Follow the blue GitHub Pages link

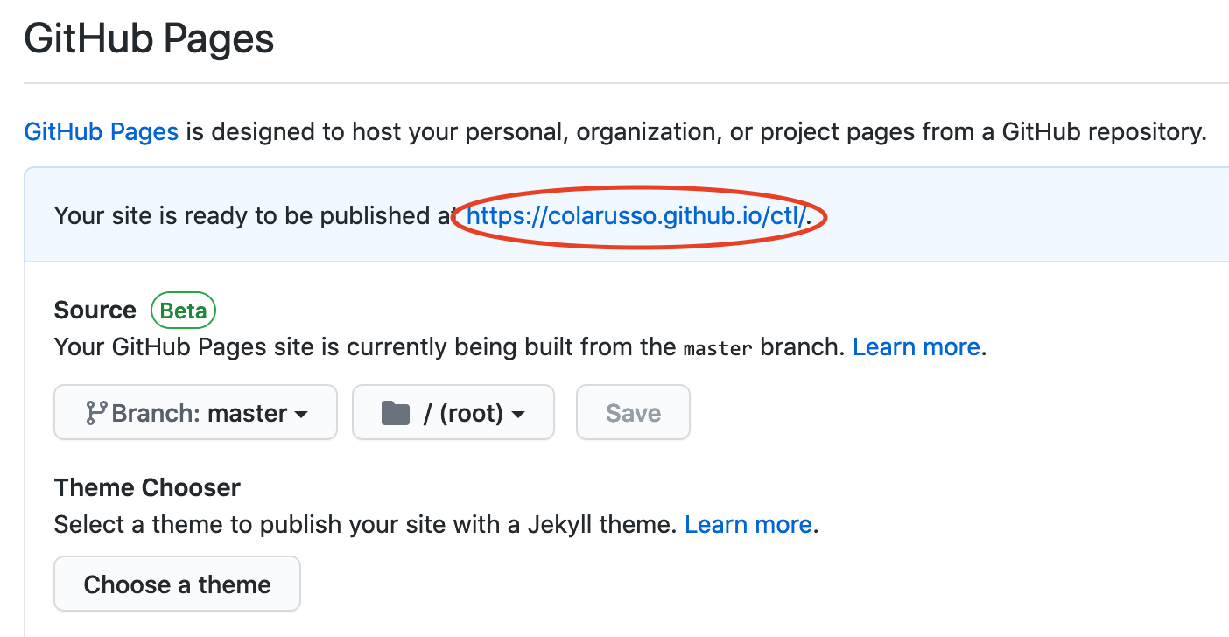[102, 132]
